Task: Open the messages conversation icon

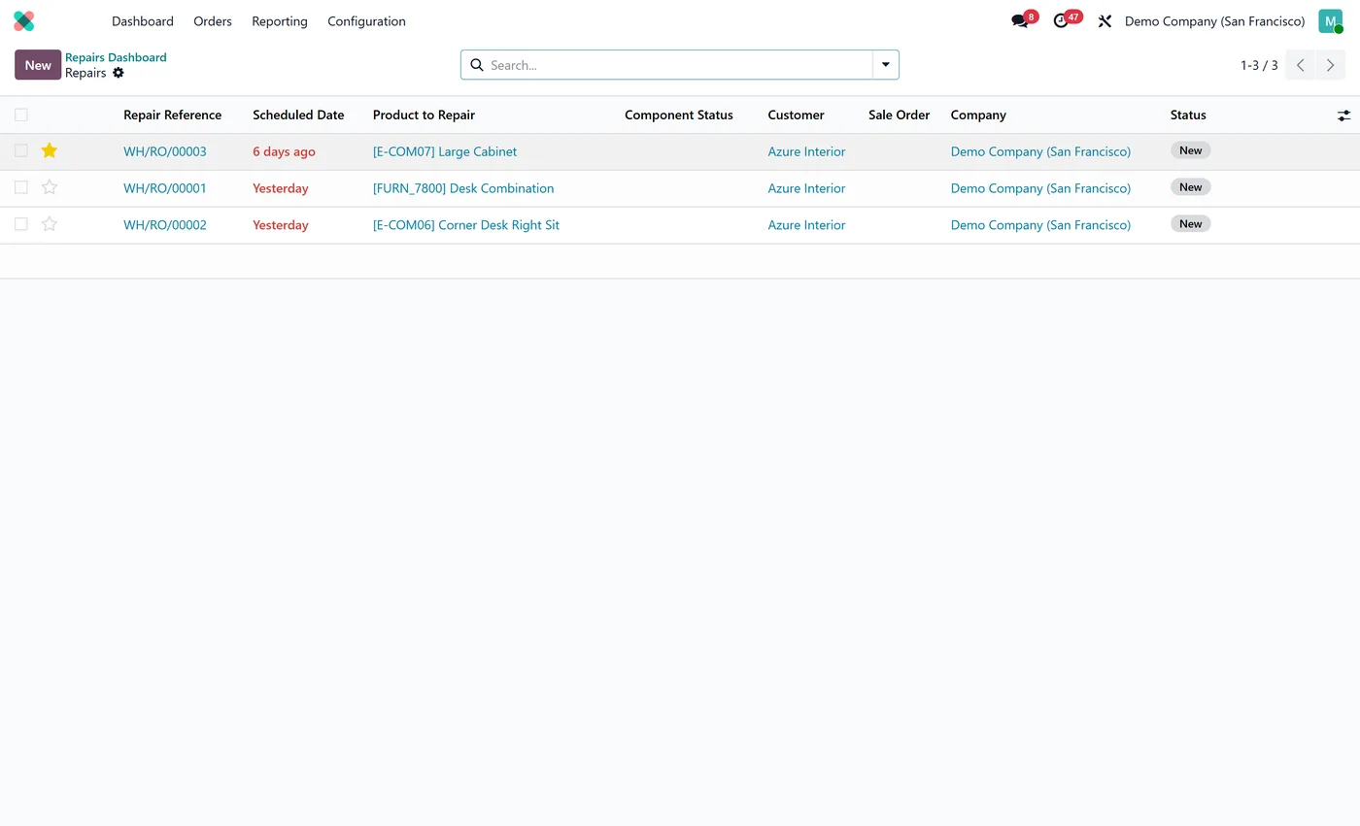Action: click(1019, 20)
